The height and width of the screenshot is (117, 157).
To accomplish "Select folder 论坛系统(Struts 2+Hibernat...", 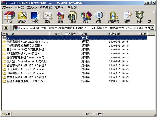I will tap(27, 69).
